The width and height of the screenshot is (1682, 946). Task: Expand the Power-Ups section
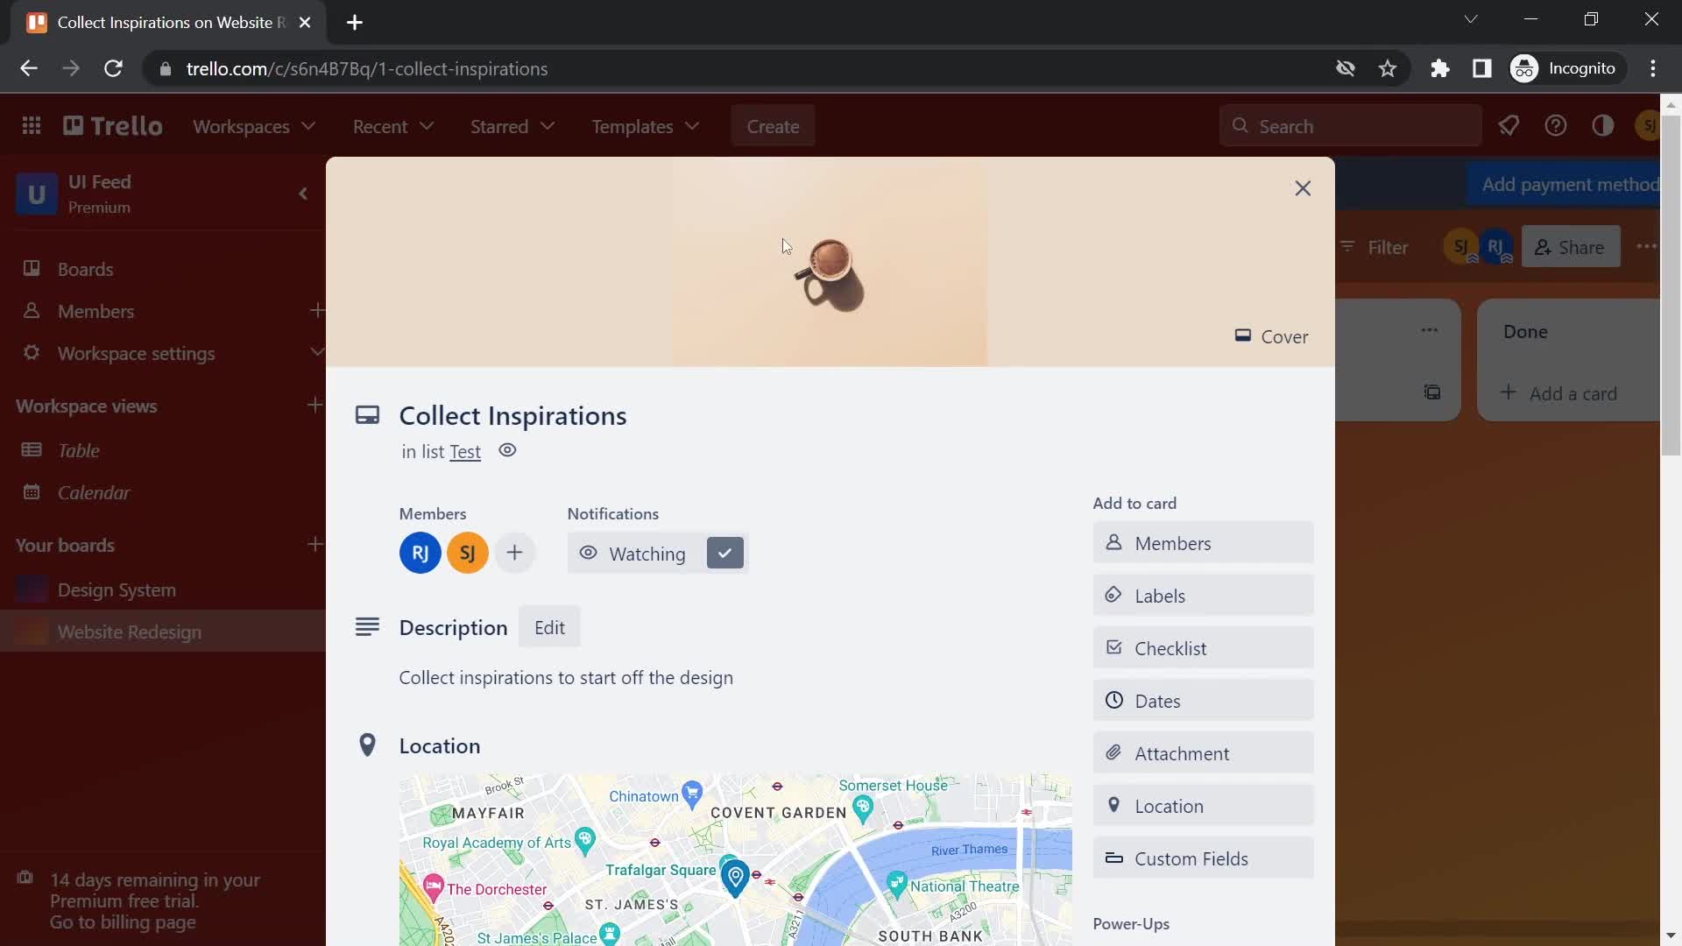coord(1131,923)
